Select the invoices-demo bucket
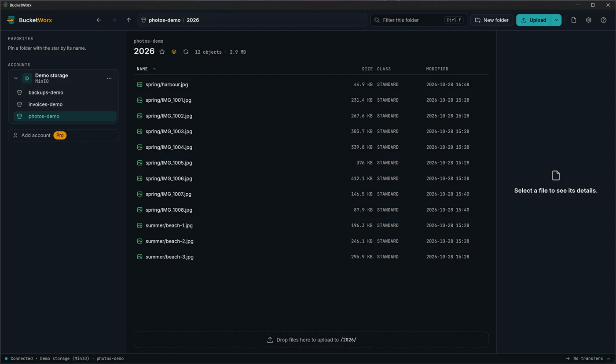 tap(65, 104)
